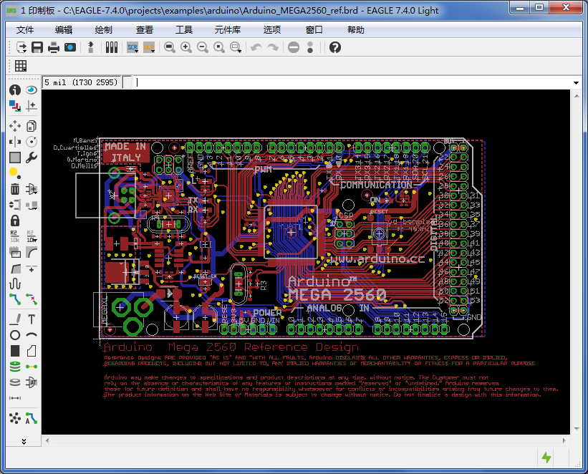588x474 pixels.
Task: Select the Text tool
Action: coord(32,319)
